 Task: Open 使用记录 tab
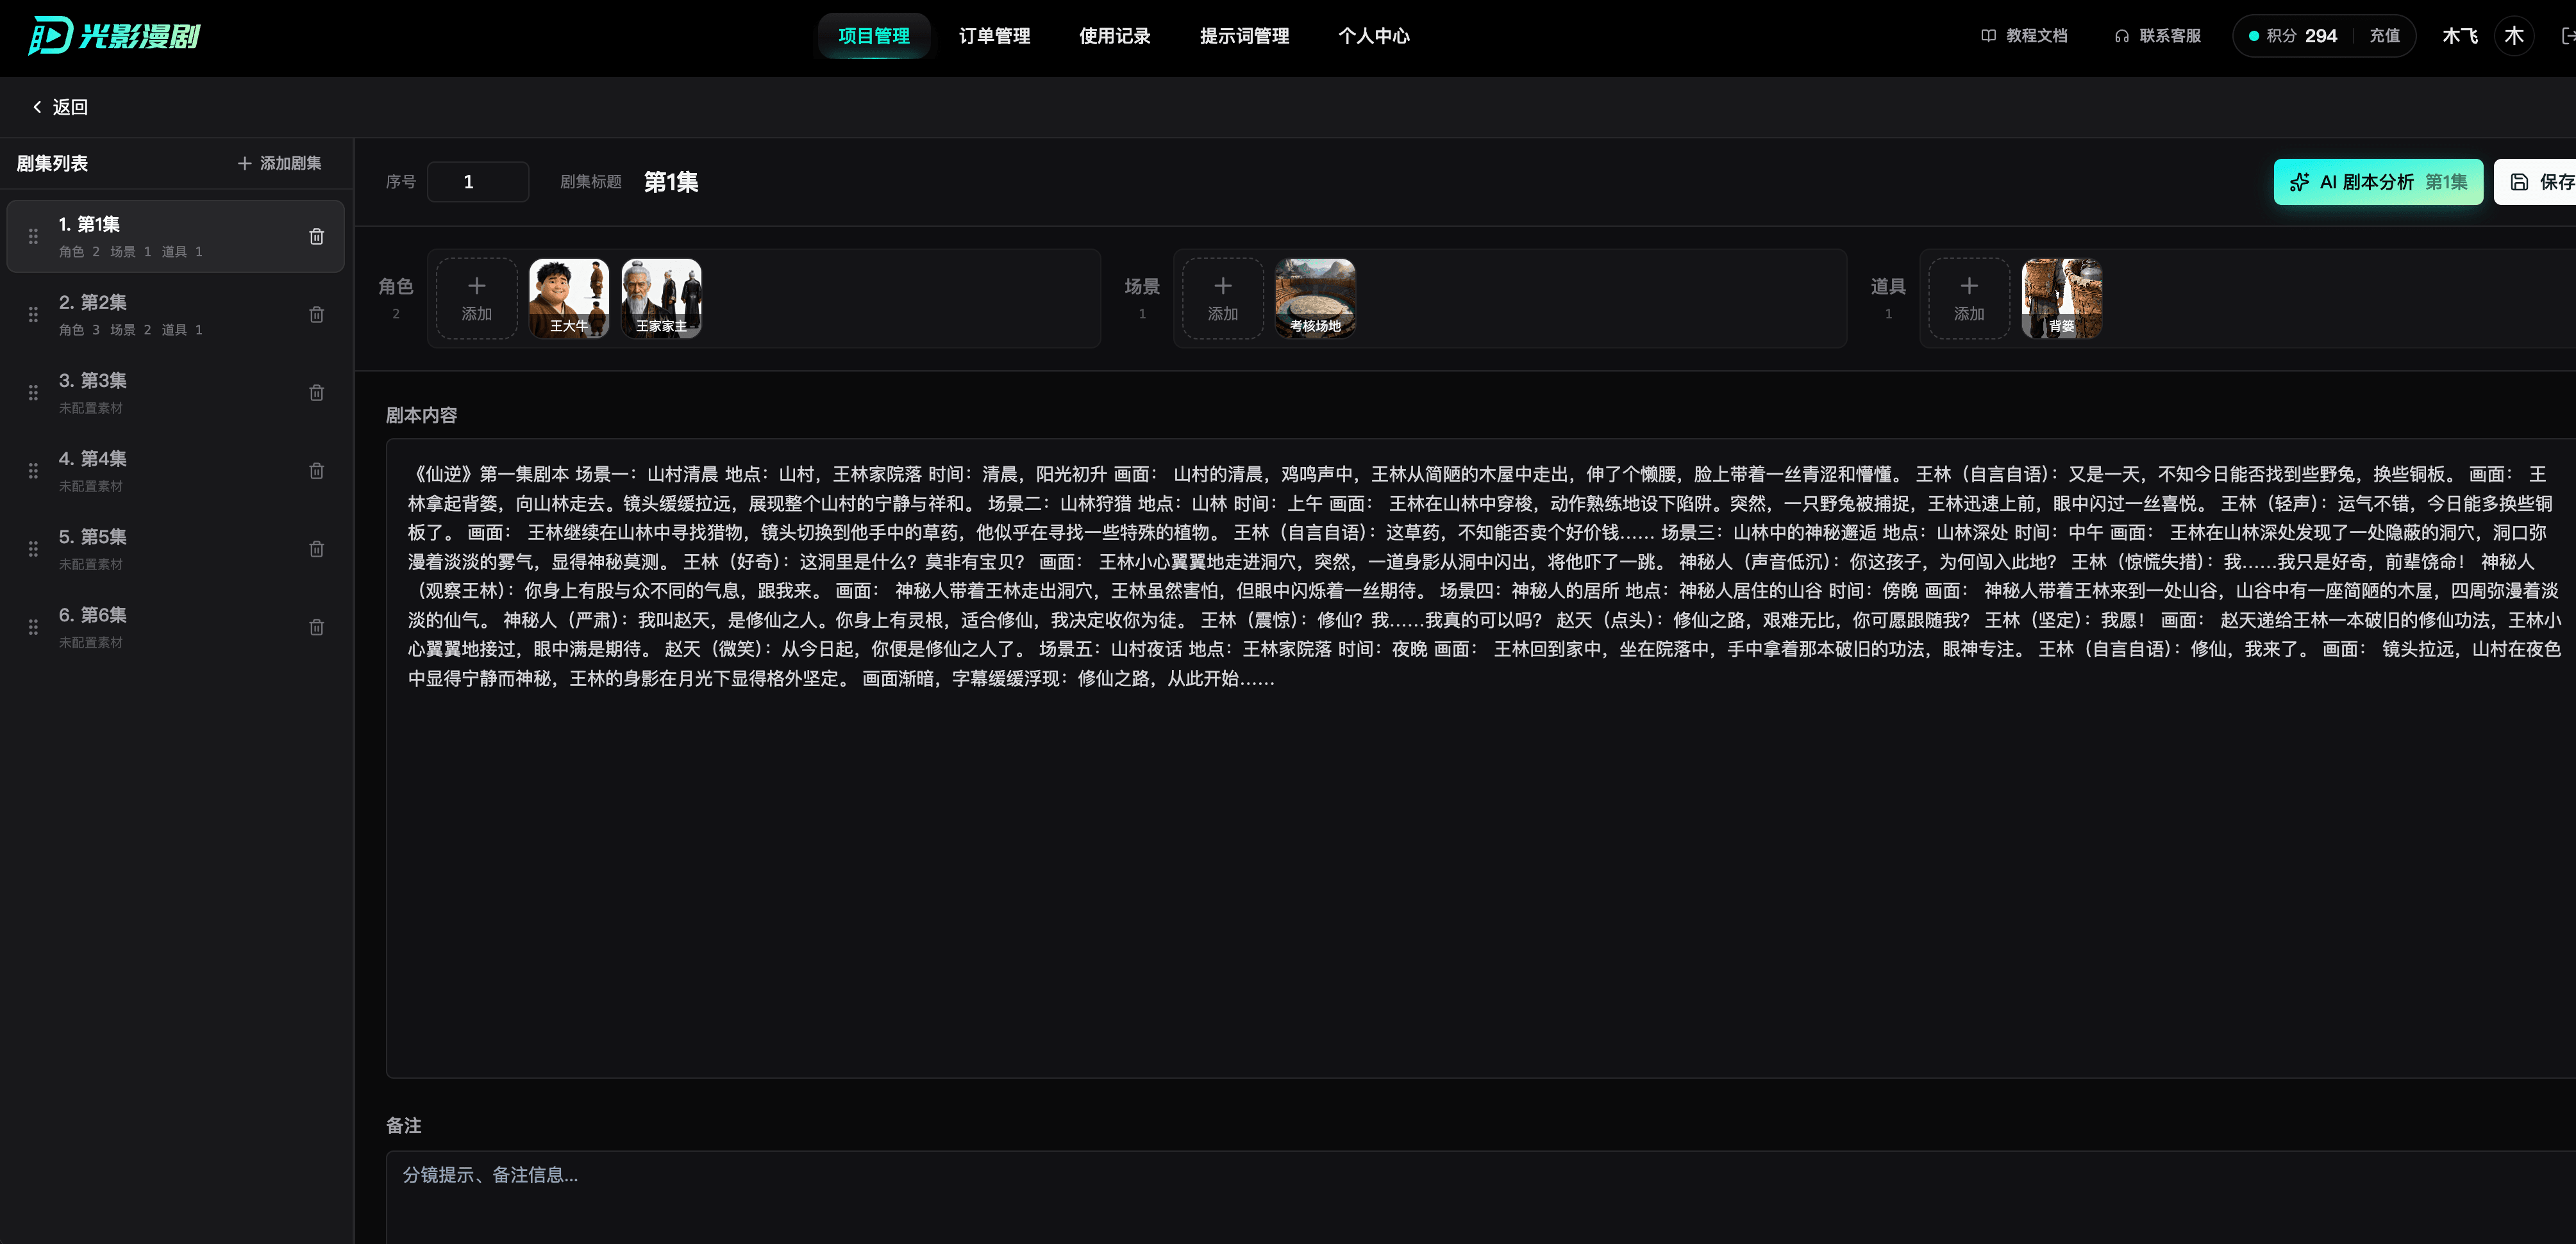coord(1114,36)
